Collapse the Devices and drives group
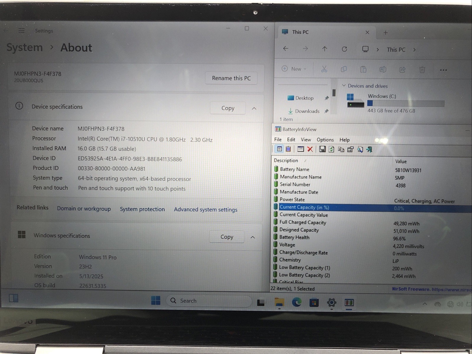This screenshot has height=354, width=472. (344, 86)
